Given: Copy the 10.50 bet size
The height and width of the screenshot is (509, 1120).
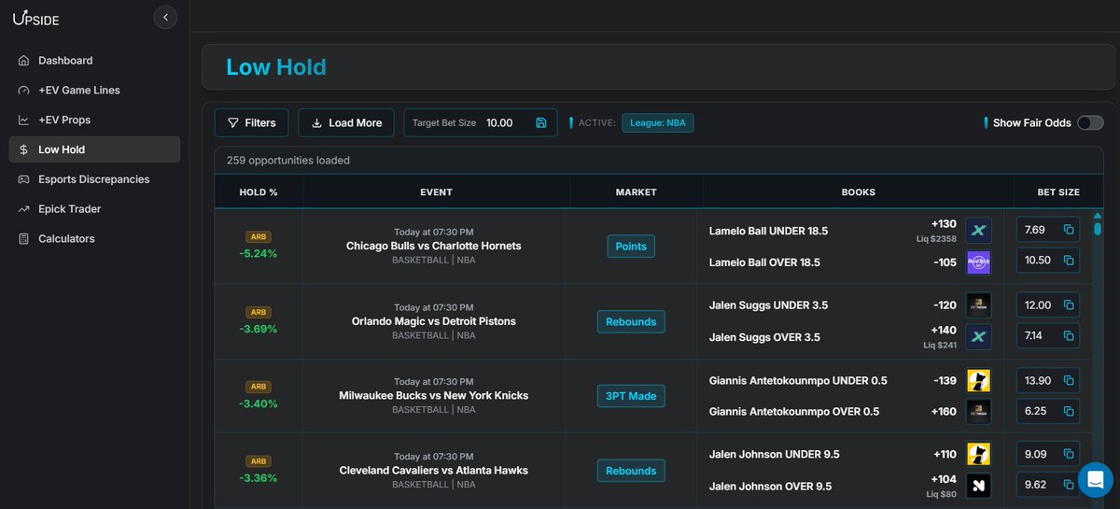Looking at the screenshot, I should point(1069,261).
